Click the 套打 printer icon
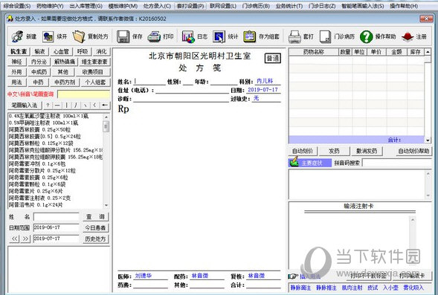Image resolution: width=438 pixels, height=295 pixels. coord(294,36)
